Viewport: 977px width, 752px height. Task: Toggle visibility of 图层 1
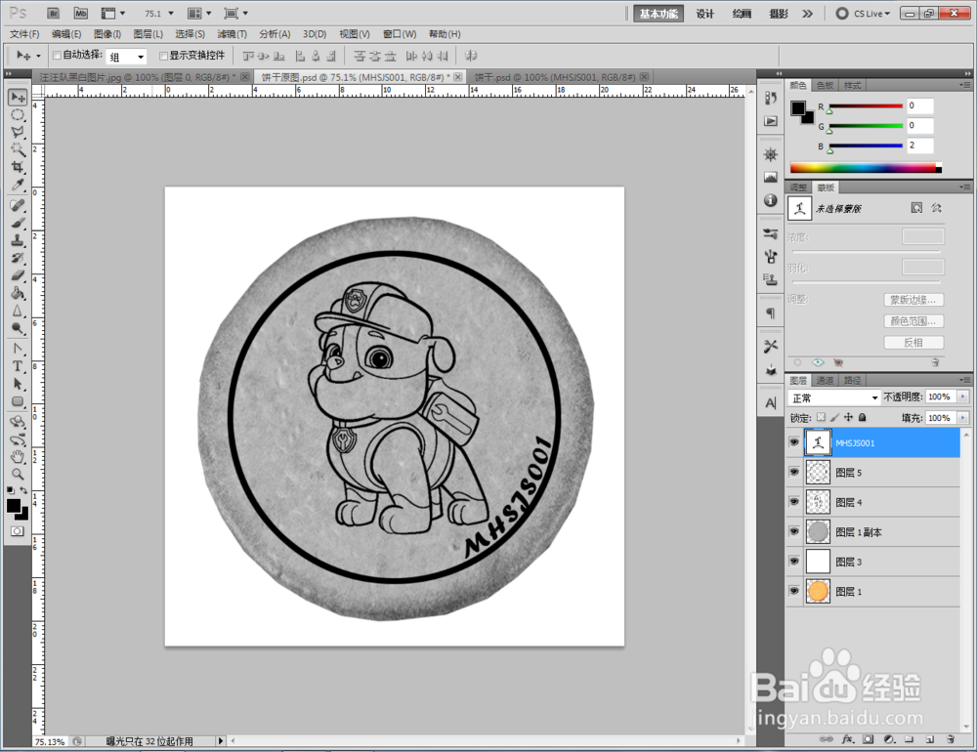(x=793, y=591)
